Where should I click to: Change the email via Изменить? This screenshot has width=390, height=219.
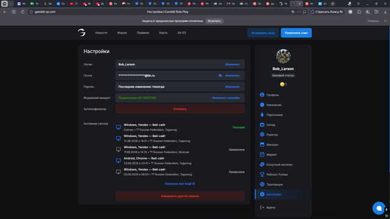(232, 75)
